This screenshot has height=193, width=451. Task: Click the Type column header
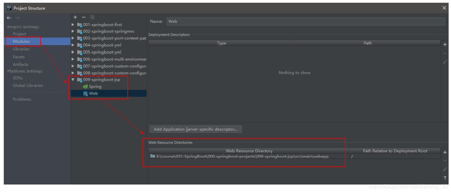pyautogui.click(x=222, y=43)
